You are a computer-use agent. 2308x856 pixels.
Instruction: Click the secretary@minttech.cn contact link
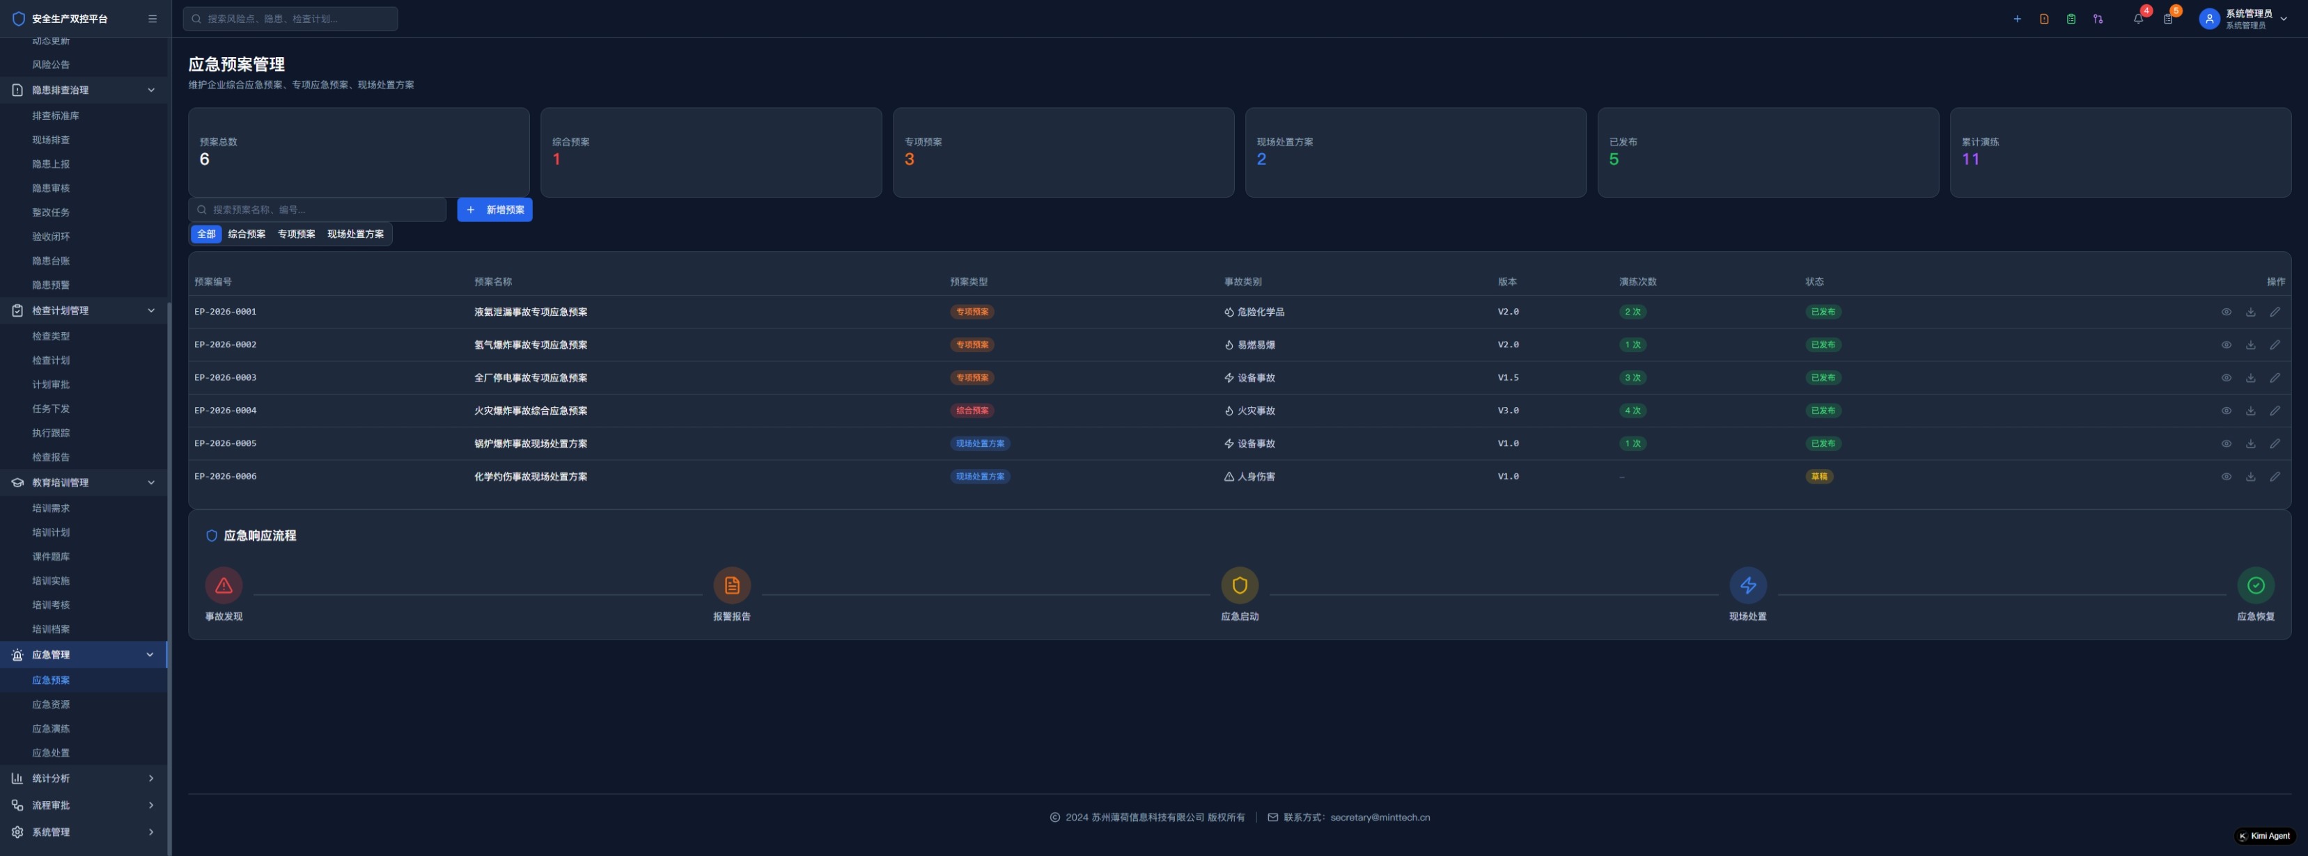pyautogui.click(x=1379, y=818)
